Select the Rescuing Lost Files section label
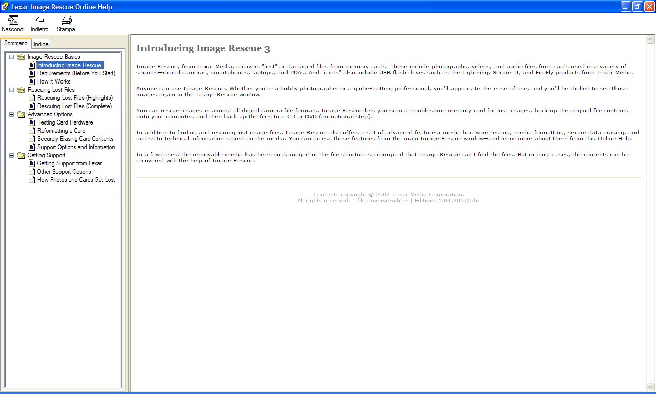Screen dimensions: 656x394 coord(51,90)
